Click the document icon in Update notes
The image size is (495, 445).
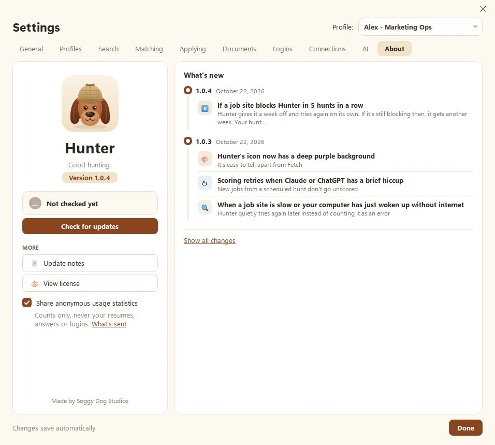click(35, 263)
